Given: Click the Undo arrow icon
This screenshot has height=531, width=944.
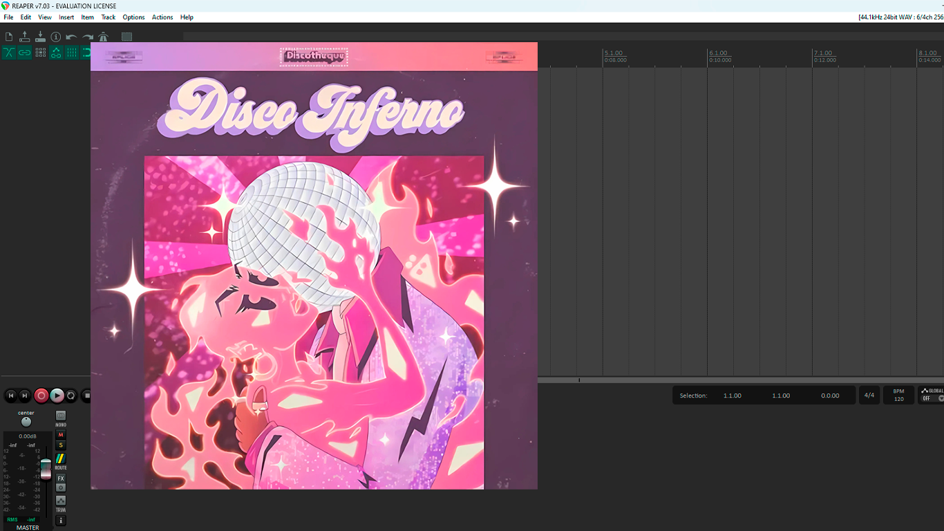Looking at the screenshot, I should [x=72, y=37].
